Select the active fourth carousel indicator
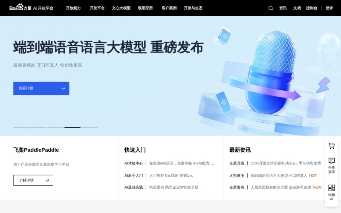This screenshot has width=341, height=213. pyautogui.click(x=72, y=127)
